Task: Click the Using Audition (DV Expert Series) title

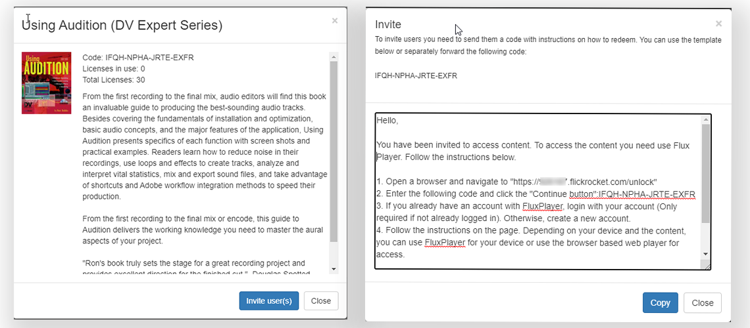Action: point(122,26)
